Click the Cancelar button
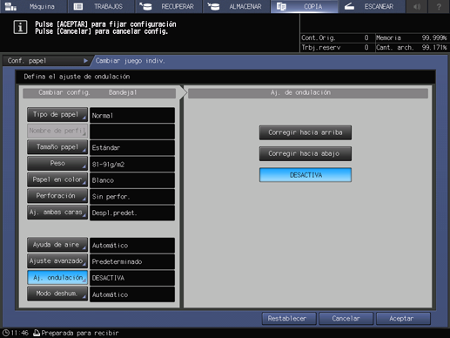The height and width of the screenshot is (338, 450). [x=346, y=319]
